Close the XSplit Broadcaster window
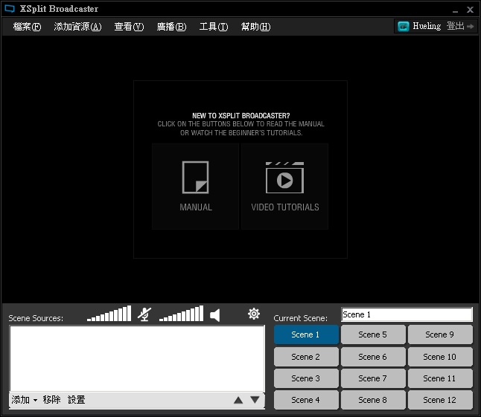Viewport: 481px width, 417px height. coord(470,10)
